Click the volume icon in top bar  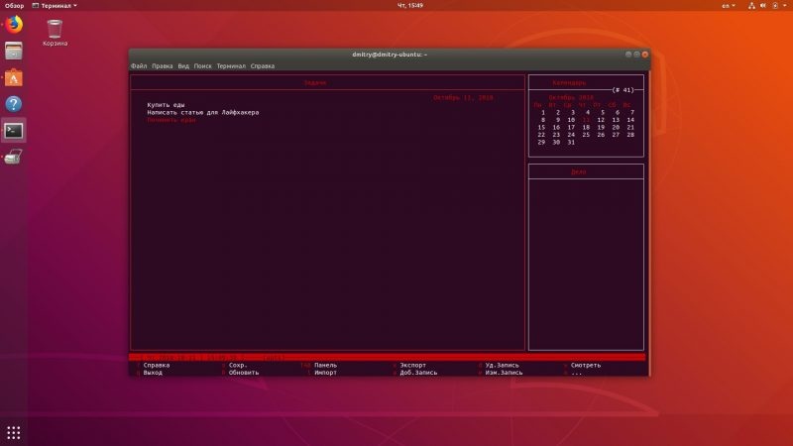pyautogui.click(x=763, y=6)
